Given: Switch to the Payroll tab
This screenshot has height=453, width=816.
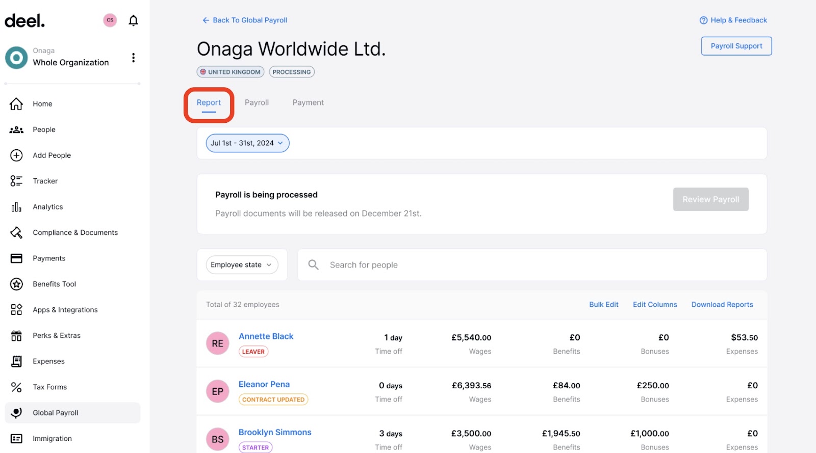Looking at the screenshot, I should 257,103.
